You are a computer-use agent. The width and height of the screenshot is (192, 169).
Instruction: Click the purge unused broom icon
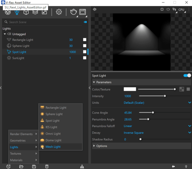tap(82, 166)
